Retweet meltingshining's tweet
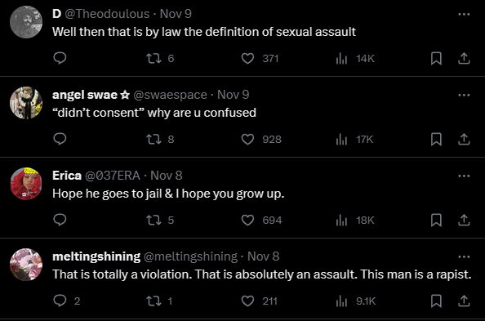Image resolution: width=485 pixels, height=321 pixels. (159, 301)
